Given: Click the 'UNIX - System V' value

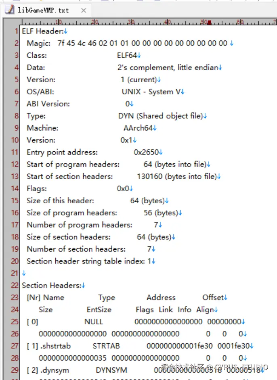Looking at the screenshot, I should 151,92.
